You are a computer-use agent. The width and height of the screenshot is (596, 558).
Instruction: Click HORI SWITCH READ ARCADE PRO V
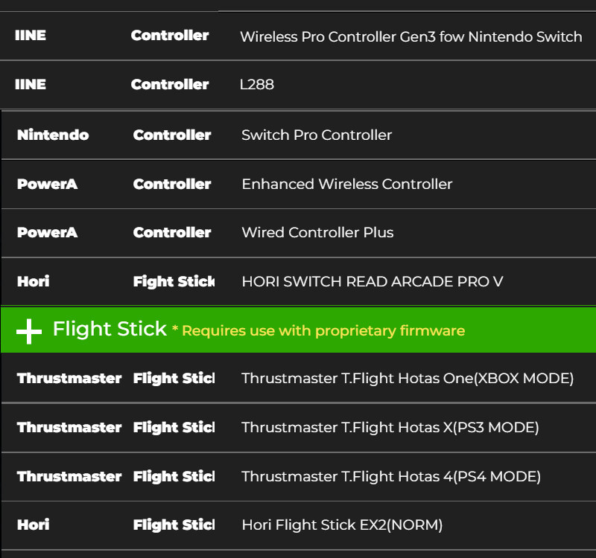[x=372, y=282]
